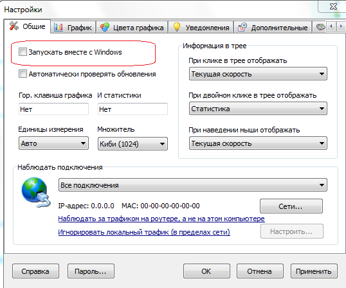Screen dimensions: 346x288
Task: Click the light bulb icon on the Уведомления tab
Action: pyautogui.click(x=177, y=27)
